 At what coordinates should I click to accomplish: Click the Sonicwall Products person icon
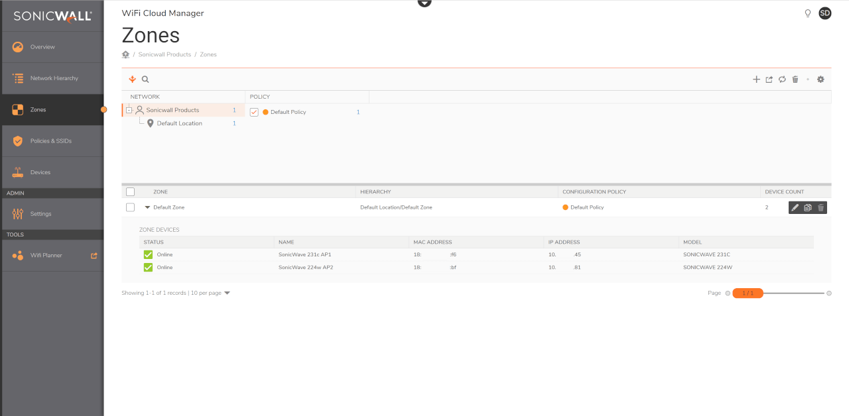(139, 110)
